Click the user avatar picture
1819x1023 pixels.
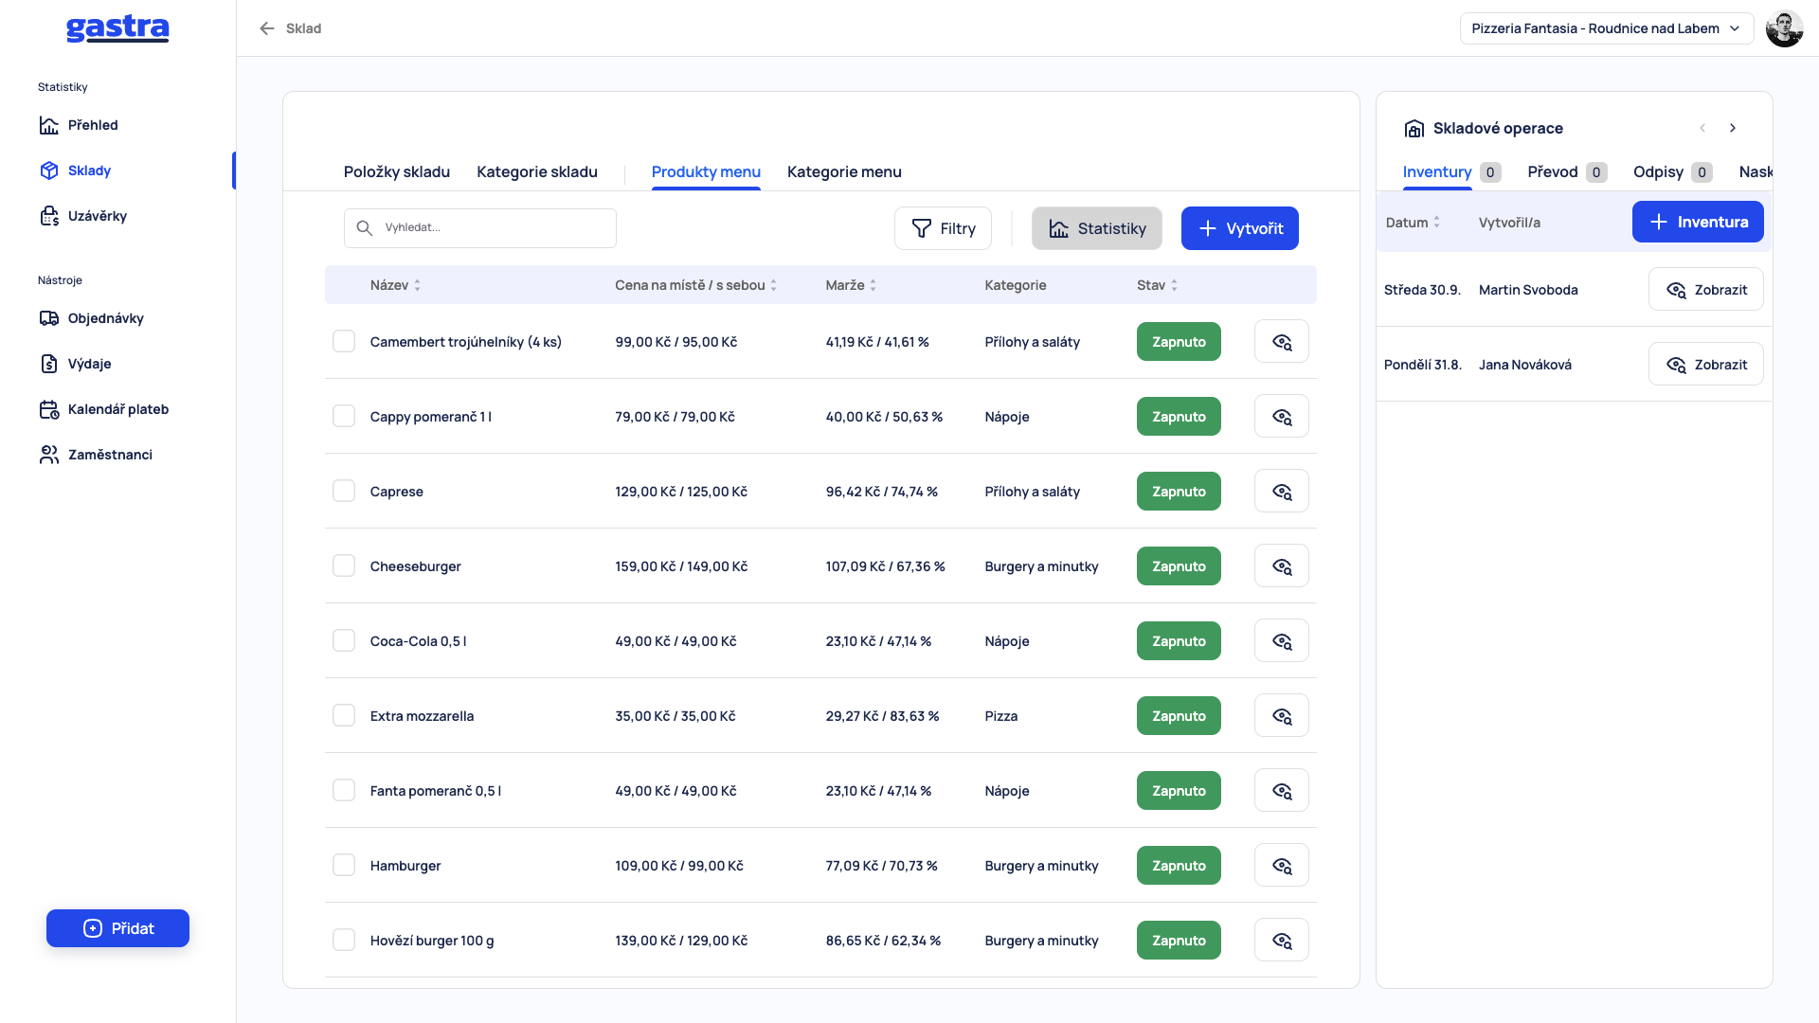pyautogui.click(x=1784, y=28)
